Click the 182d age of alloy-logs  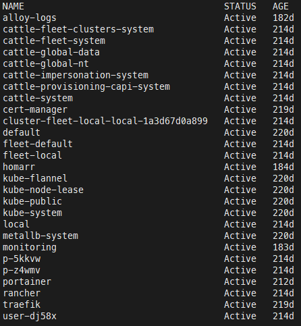coord(283,18)
